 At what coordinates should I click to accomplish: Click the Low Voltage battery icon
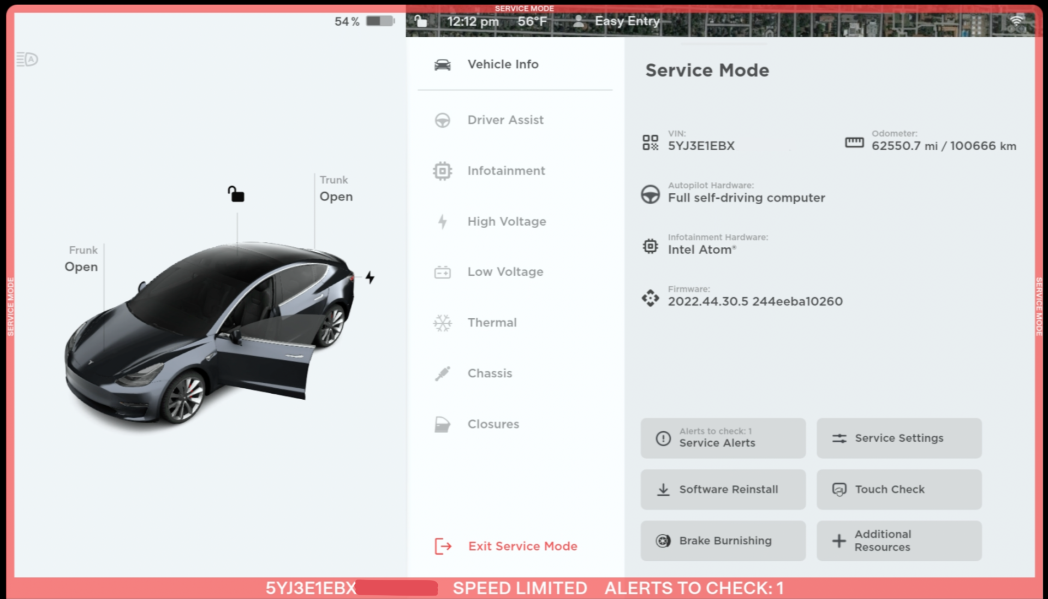(442, 271)
